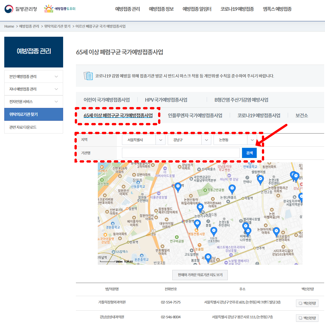Click the 전화번호 column header

point(171,289)
